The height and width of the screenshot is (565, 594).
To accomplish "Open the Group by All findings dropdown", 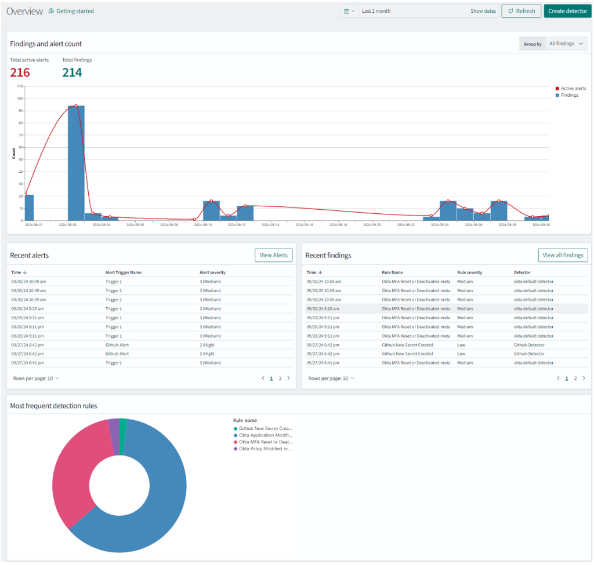I will point(566,43).
